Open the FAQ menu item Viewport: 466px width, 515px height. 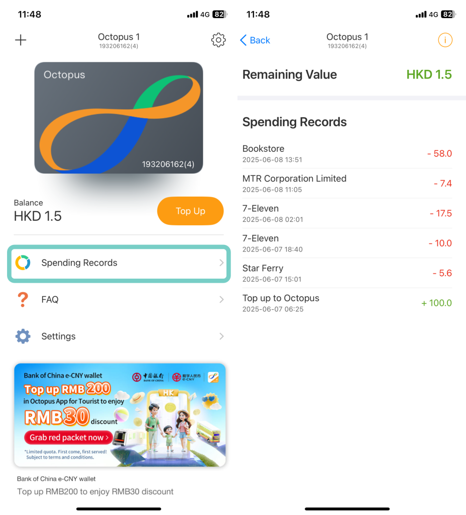click(119, 300)
